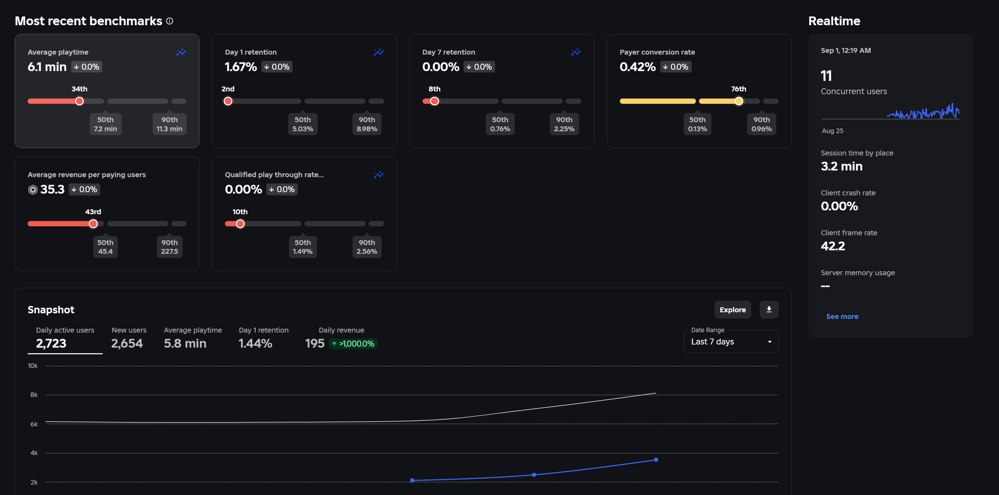Expand the Date Range dropdown arrow
Screen dimensions: 999x495
click(x=769, y=342)
